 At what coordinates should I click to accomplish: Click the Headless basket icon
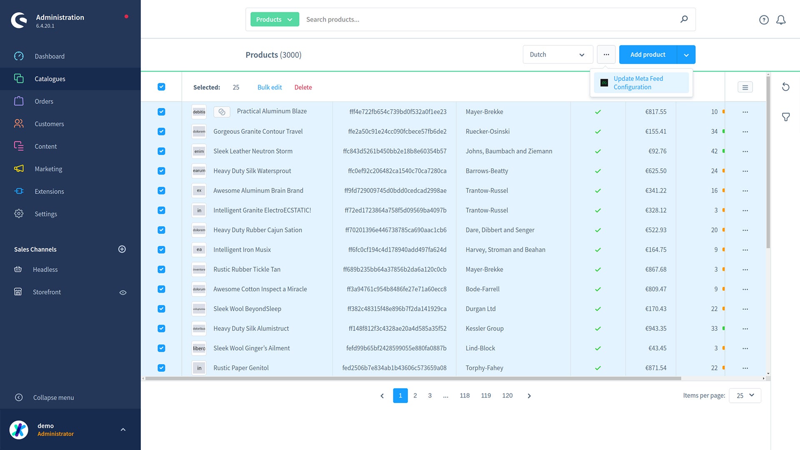click(18, 270)
